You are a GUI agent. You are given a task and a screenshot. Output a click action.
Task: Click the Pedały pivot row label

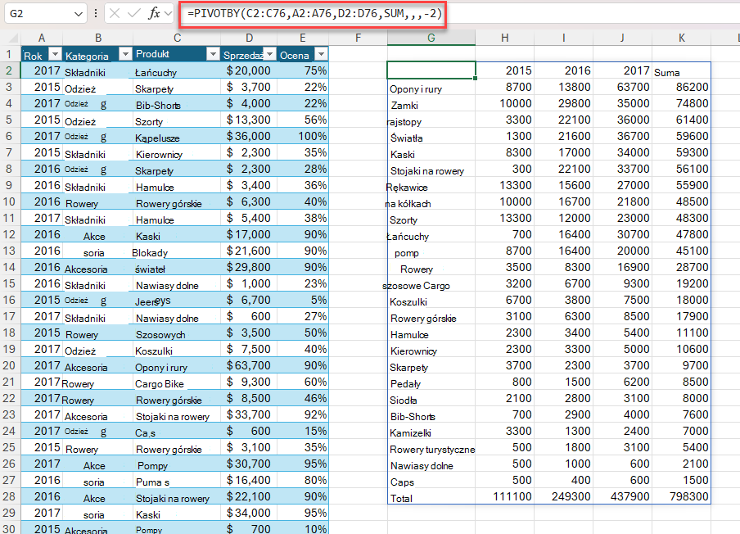[x=405, y=384]
